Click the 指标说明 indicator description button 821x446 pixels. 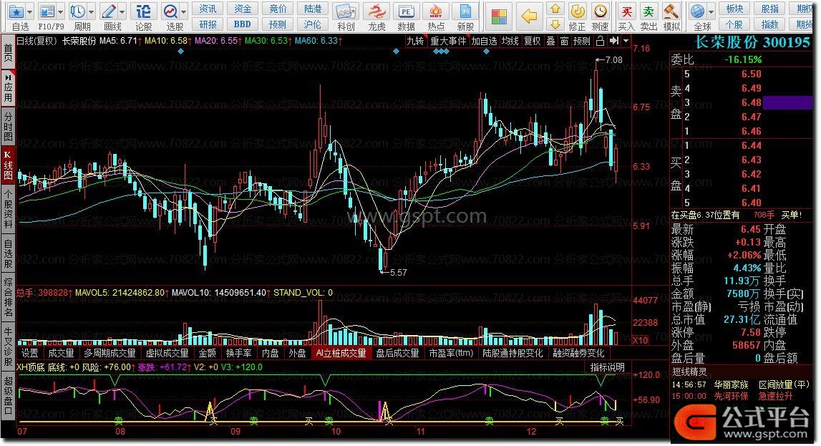click(608, 367)
